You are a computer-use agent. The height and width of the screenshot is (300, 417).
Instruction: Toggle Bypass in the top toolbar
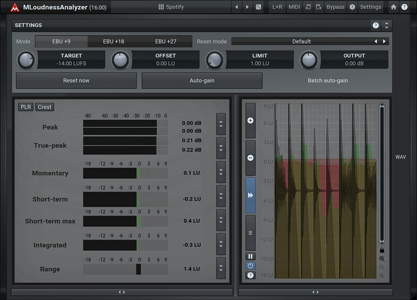[335, 7]
